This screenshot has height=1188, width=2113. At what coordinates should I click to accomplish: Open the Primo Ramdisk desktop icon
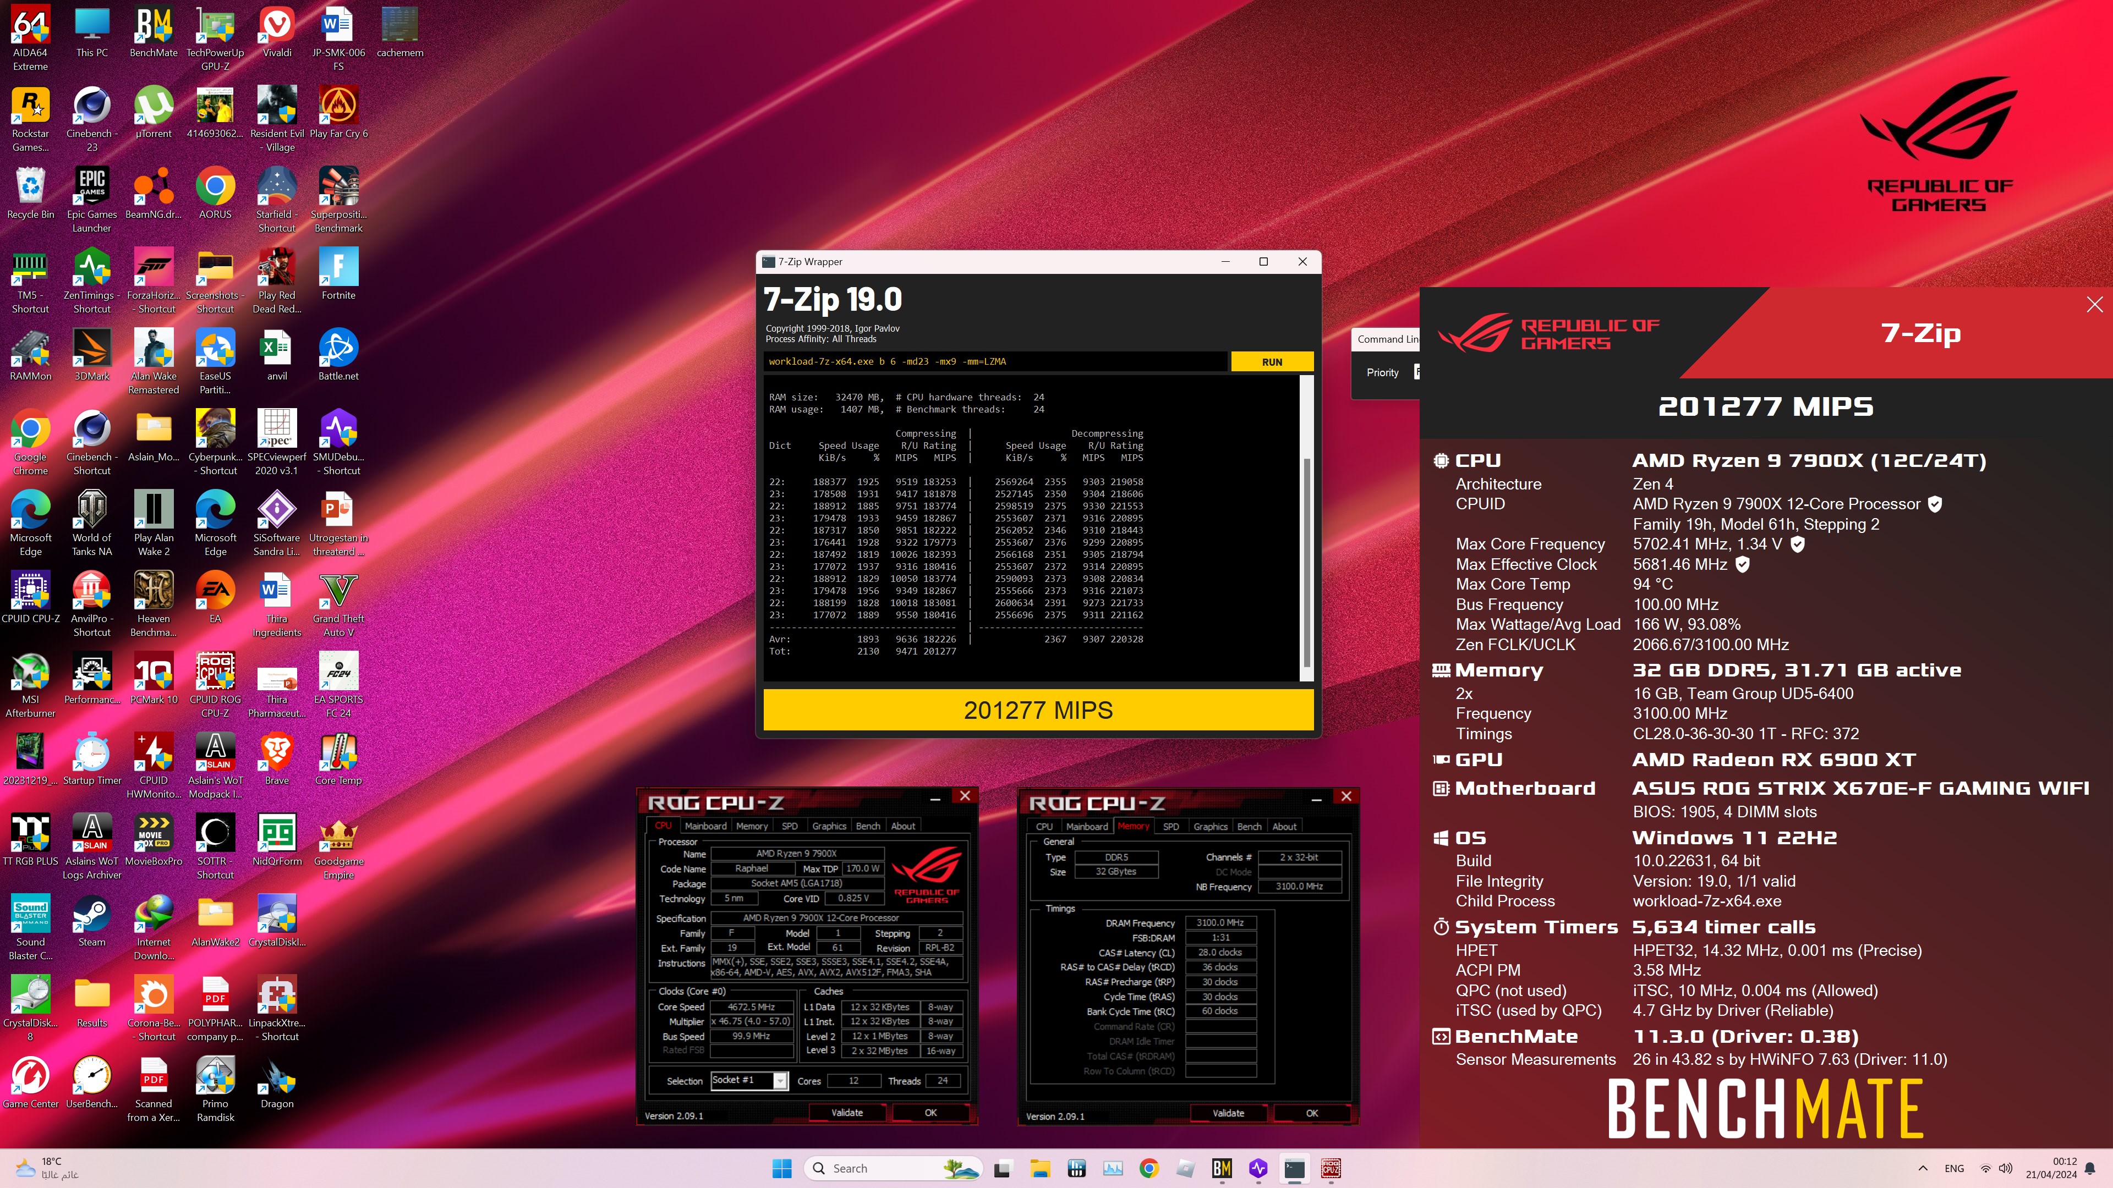tap(215, 1089)
